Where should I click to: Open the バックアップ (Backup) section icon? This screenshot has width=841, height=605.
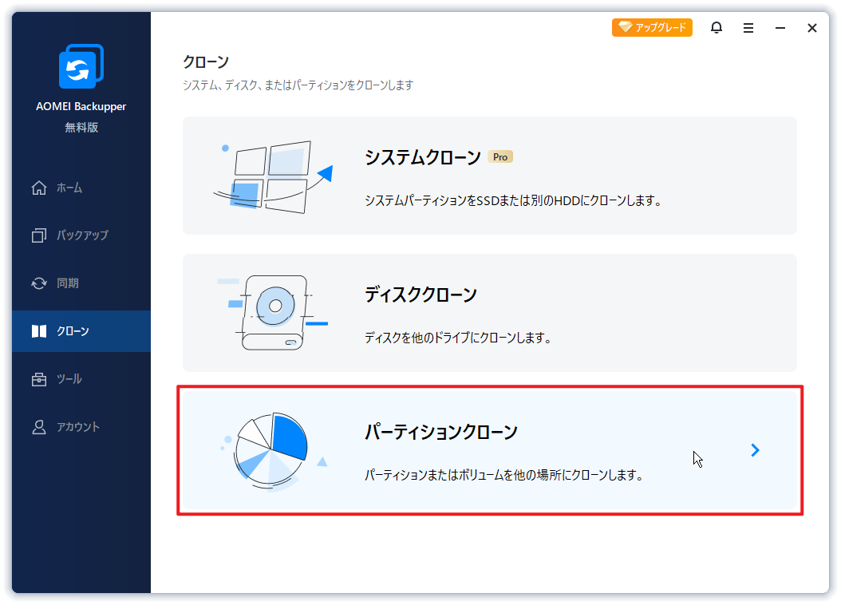click(x=38, y=235)
